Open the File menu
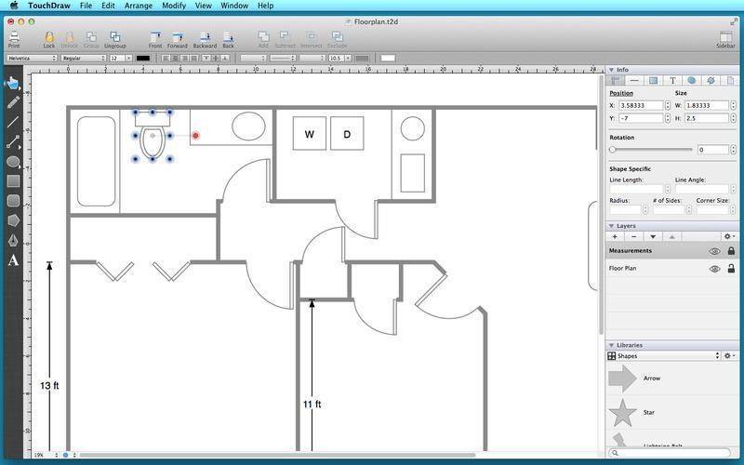Screen dimensions: 744x465 click(x=86, y=6)
